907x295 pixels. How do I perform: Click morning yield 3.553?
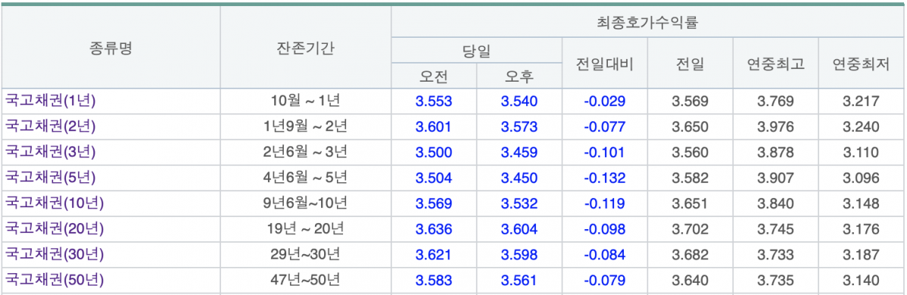[x=434, y=102]
